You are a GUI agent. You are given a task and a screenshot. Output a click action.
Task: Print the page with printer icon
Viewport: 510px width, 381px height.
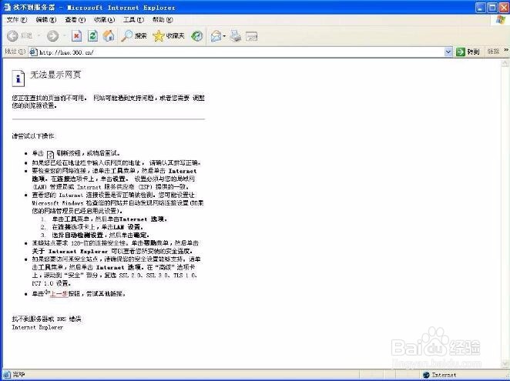click(x=236, y=35)
